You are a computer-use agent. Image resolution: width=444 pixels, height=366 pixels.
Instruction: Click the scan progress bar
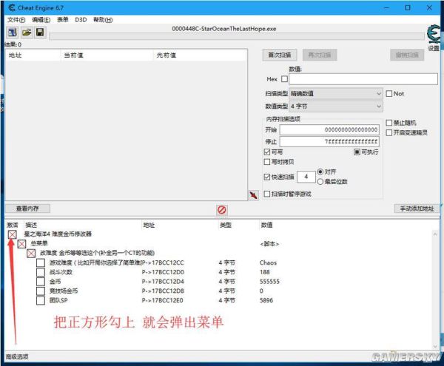click(x=238, y=36)
